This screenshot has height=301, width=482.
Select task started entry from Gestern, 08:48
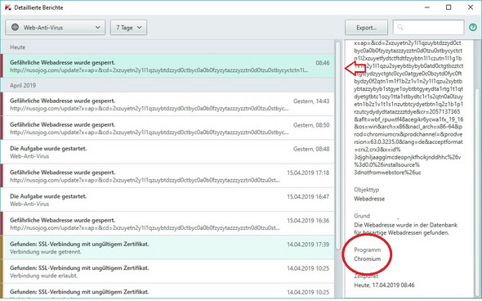tap(167, 152)
